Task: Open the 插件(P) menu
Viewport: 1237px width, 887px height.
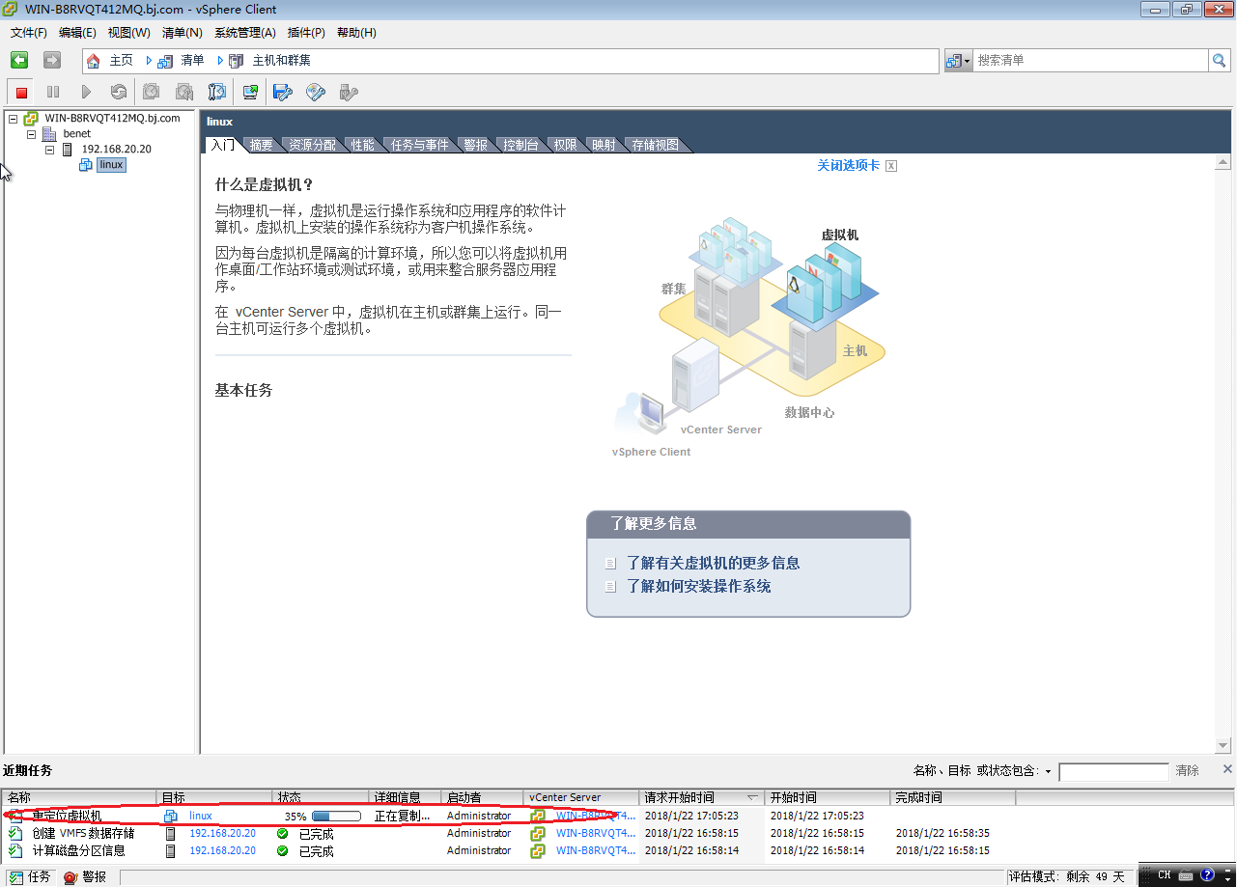Action: click(x=306, y=33)
